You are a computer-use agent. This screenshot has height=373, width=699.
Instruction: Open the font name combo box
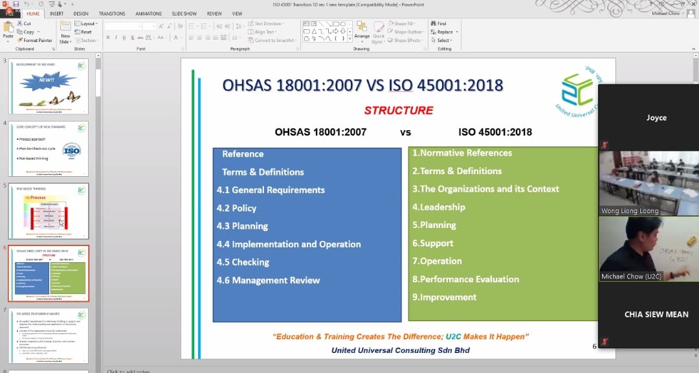click(x=122, y=27)
